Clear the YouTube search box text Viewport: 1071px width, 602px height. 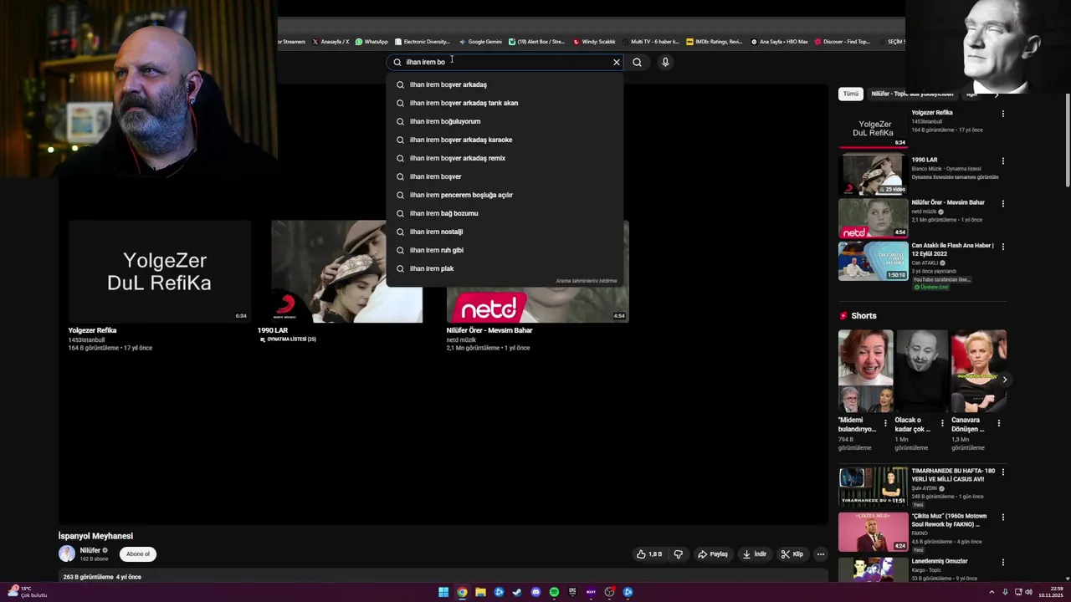617,62
